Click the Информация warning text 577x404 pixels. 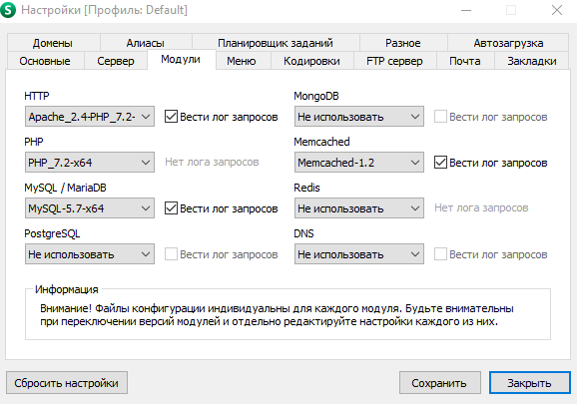[277, 314]
